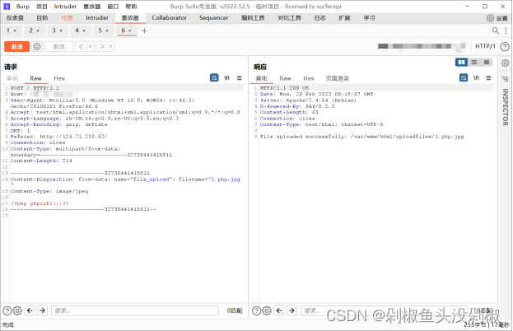The width and height of the screenshot is (513, 331).
Task: Select response Hex view
Action: point(309,78)
